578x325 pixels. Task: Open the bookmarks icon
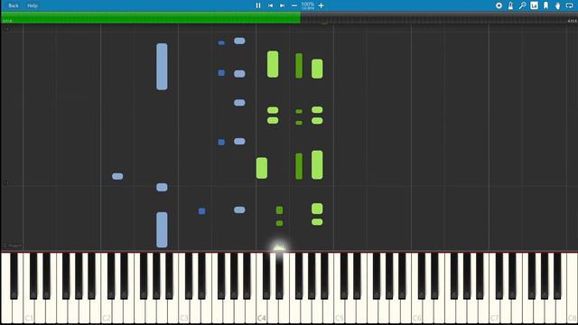coord(545,5)
